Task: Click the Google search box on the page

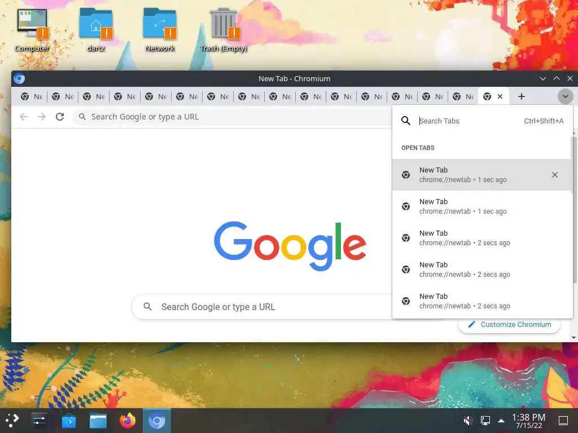Action: (262, 307)
